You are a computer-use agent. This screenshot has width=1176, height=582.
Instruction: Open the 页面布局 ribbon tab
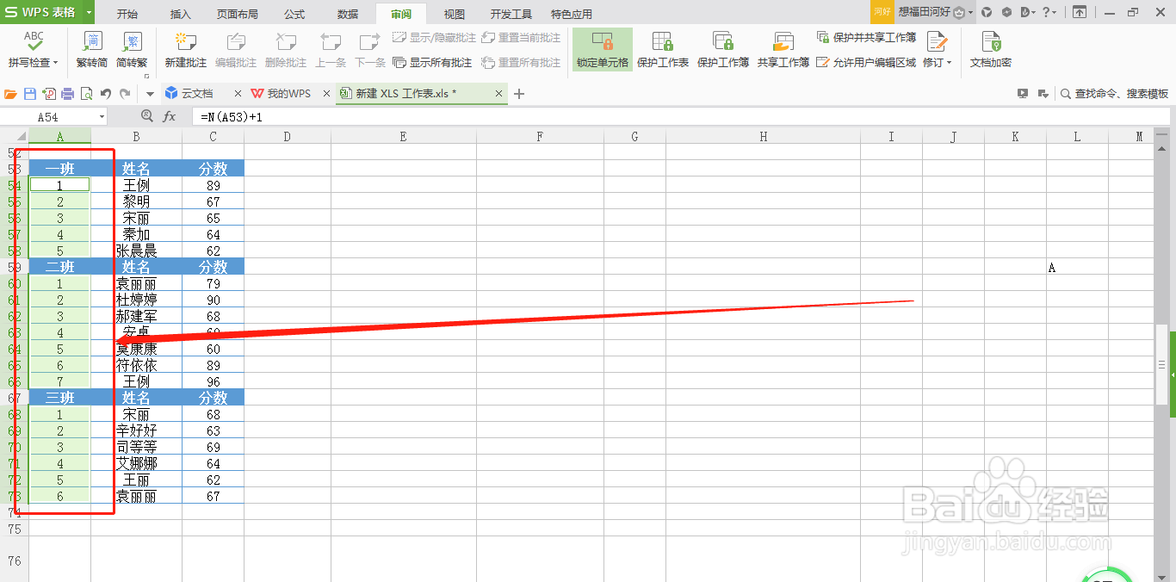(x=237, y=14)
